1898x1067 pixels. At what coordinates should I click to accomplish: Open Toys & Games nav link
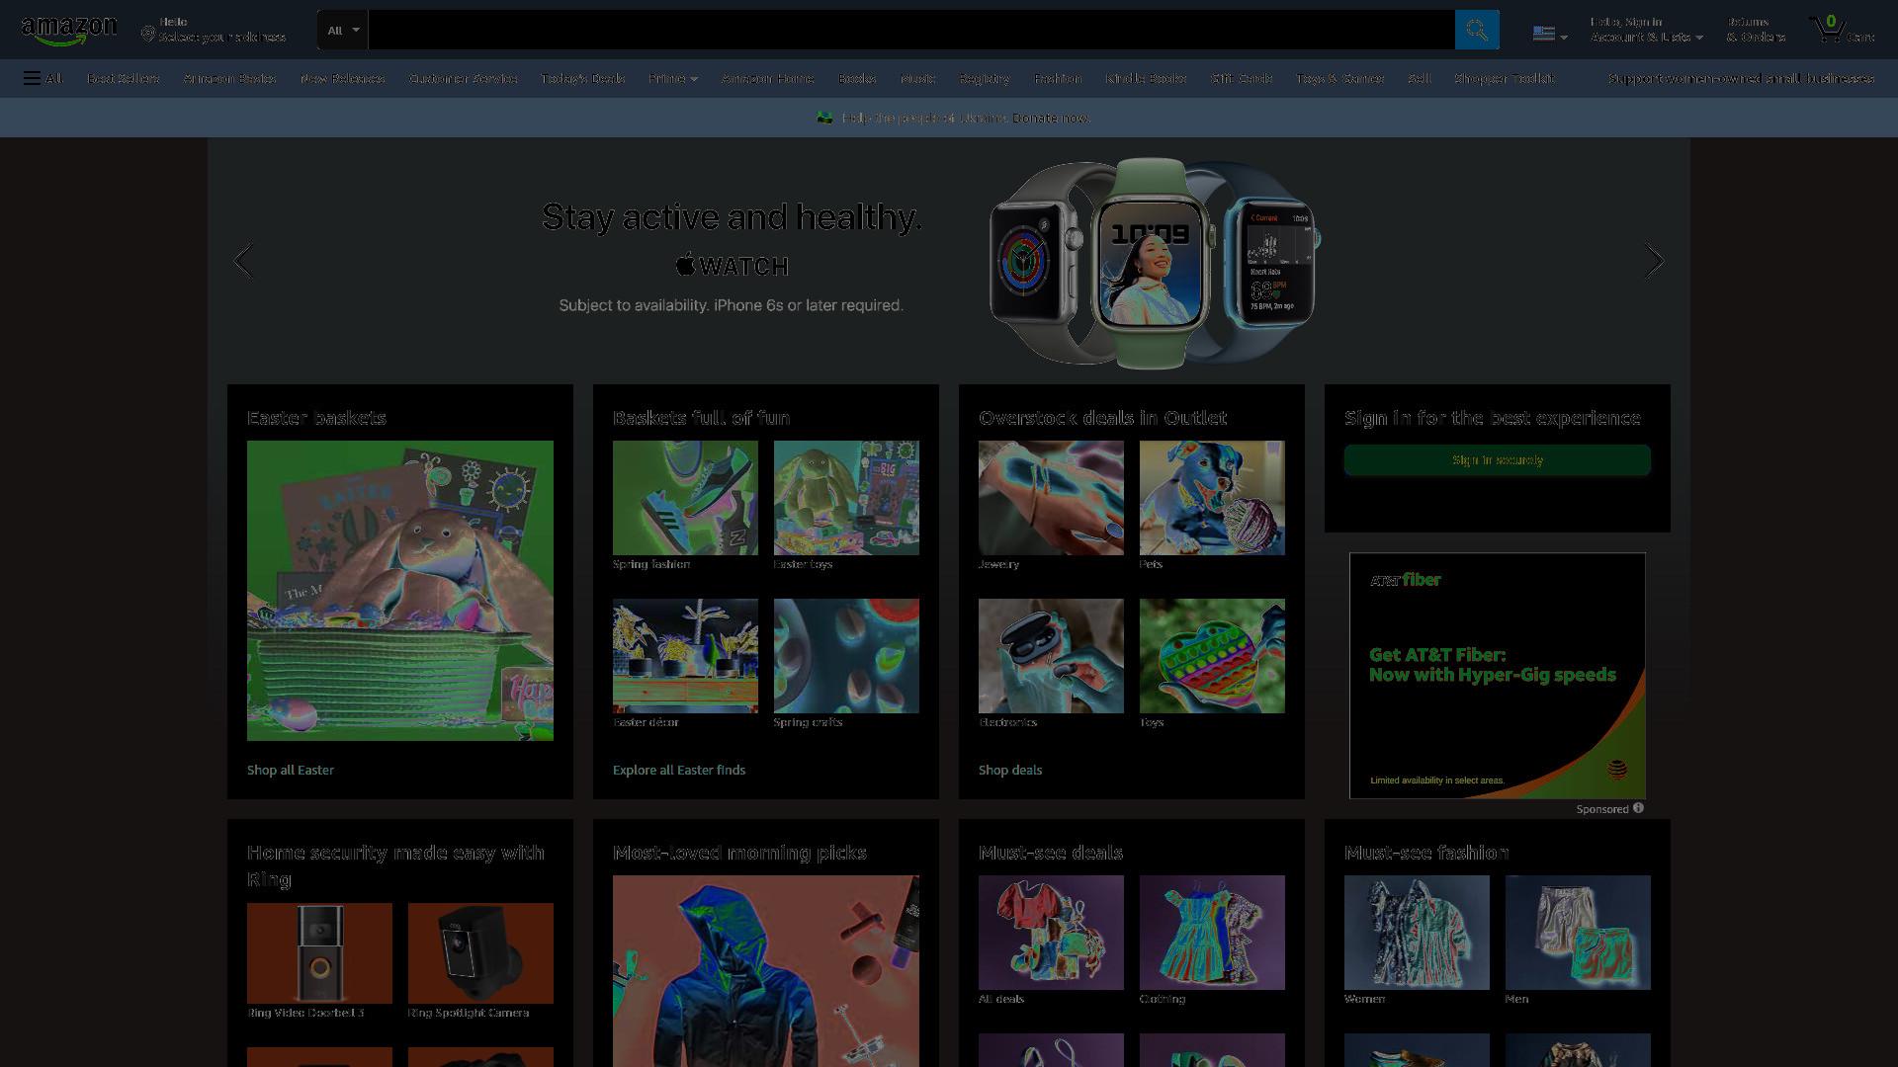click(1339, 78)
